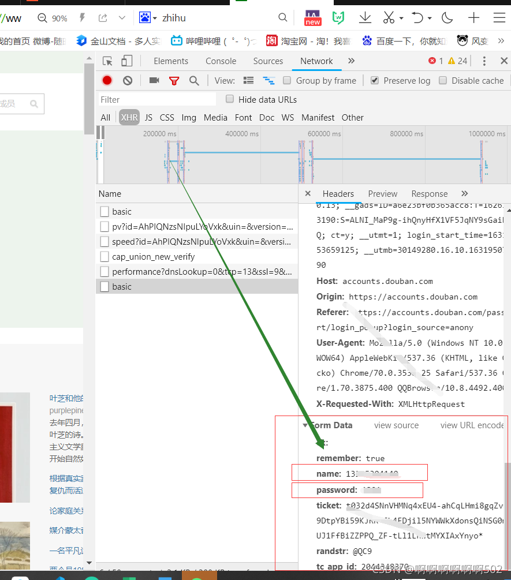Image resolution: width=511 pixels, height=580 pixels.
Task: Open DevTools three-dot customize menu
Action: coord(484,61)
